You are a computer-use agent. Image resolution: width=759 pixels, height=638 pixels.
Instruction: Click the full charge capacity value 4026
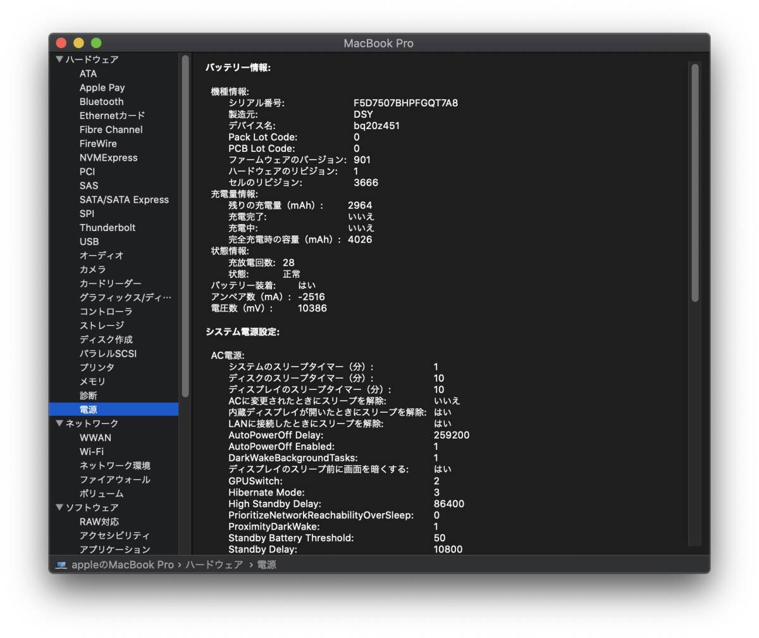(x=360, y=239)
